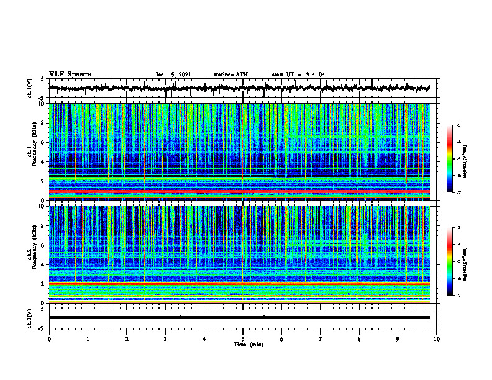Click the "2" tick on the time axis
The height and width of the screenshot is (380, 492).
tap(127, 339)
